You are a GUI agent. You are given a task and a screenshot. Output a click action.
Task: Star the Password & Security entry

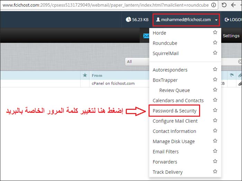point(215,110)
